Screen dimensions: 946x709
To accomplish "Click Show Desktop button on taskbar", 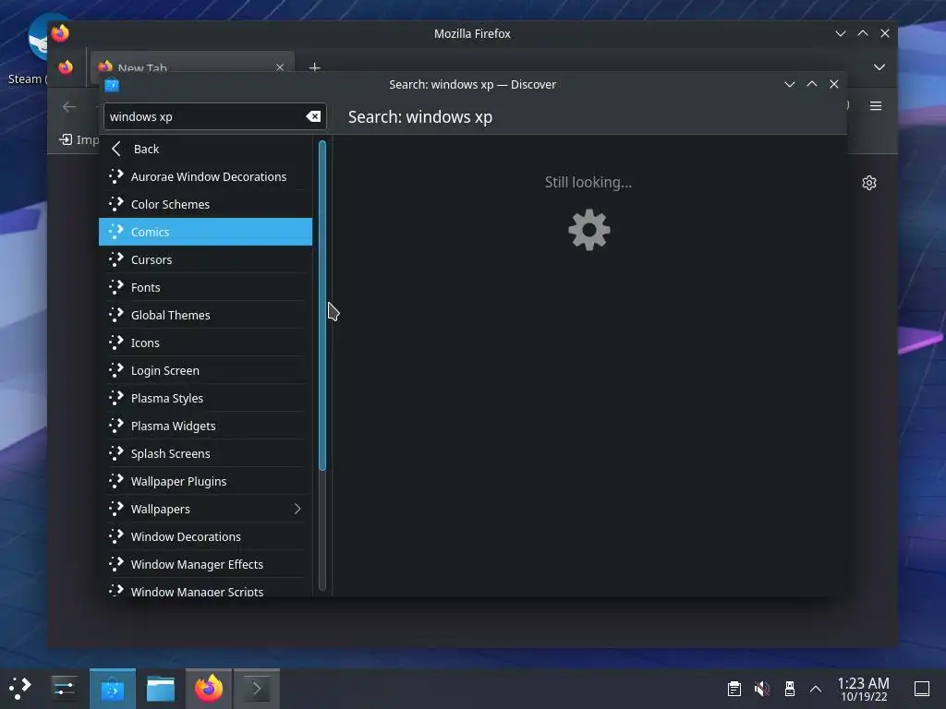I will point(922,688).
